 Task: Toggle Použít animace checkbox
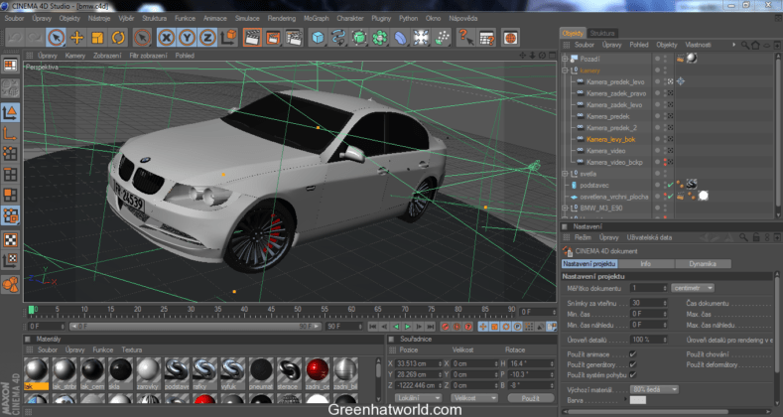(633, 354)
